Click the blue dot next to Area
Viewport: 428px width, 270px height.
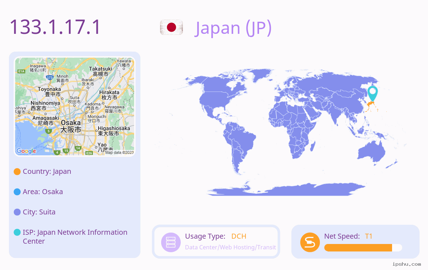pyautogui.click(x=17, y=192)
